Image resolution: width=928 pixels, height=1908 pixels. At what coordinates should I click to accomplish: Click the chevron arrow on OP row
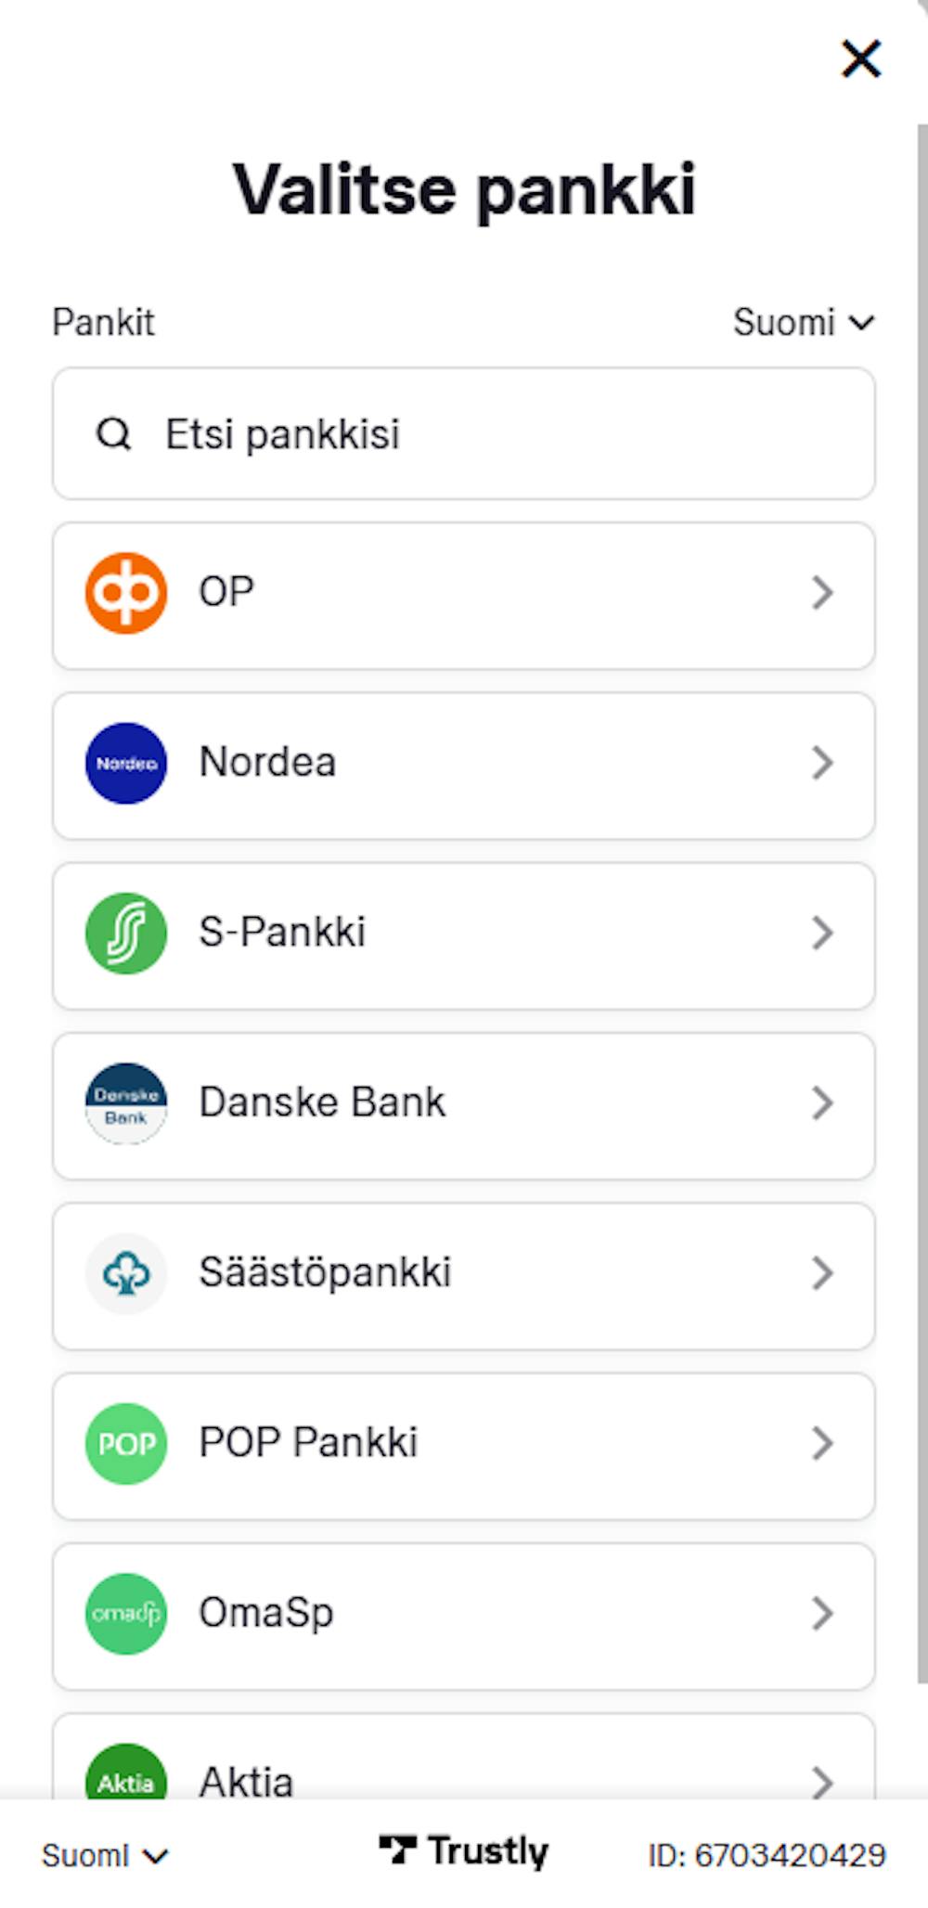822,592
